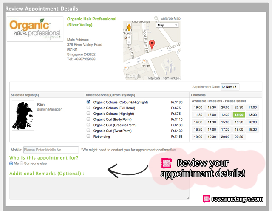This screenshot has height=211, width=272.
Task: Zoom out on the map with minus button
Action: [x=129, y=42]
